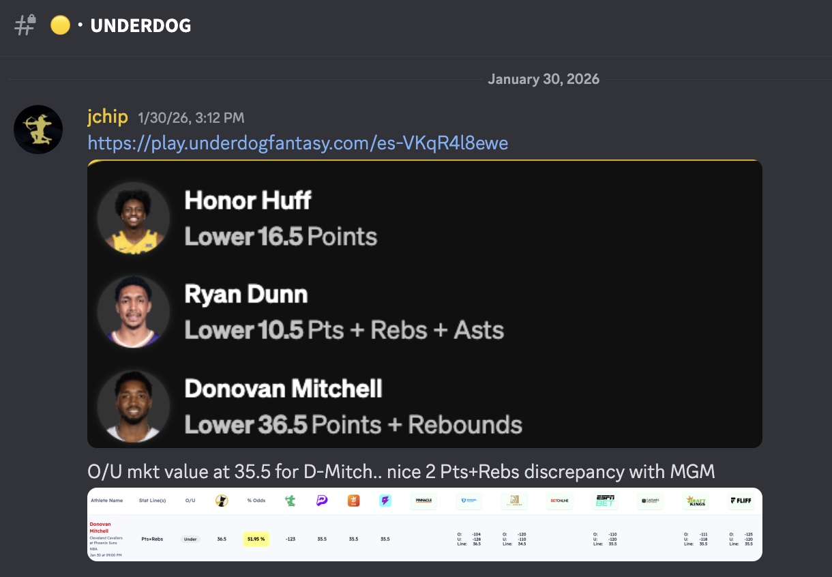Click Ryan Dunn player headshot
Viewport: 832px width, 577px height.
tap(133, 311)
